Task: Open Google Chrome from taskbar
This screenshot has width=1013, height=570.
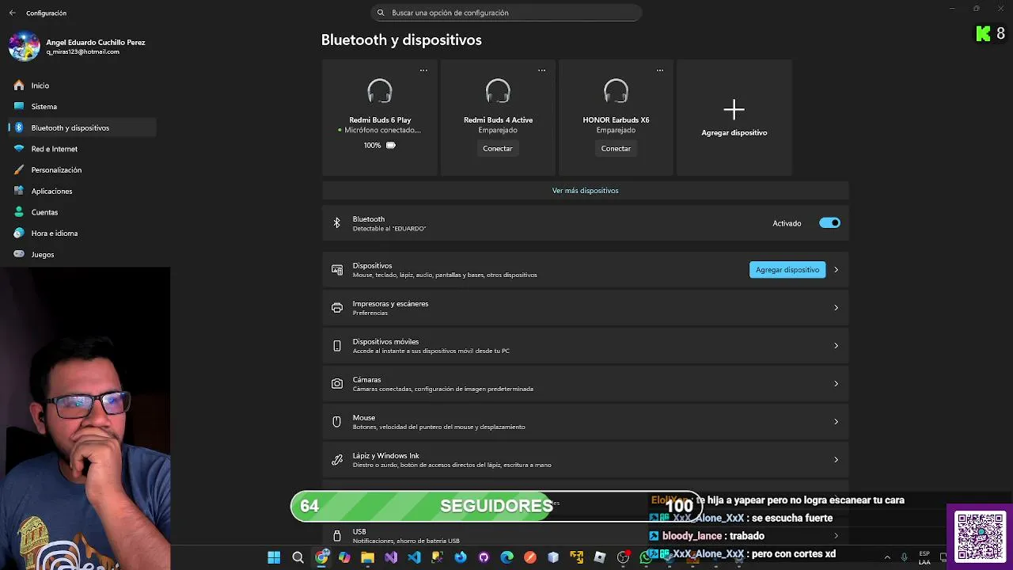Action: [x=321, y=557]
